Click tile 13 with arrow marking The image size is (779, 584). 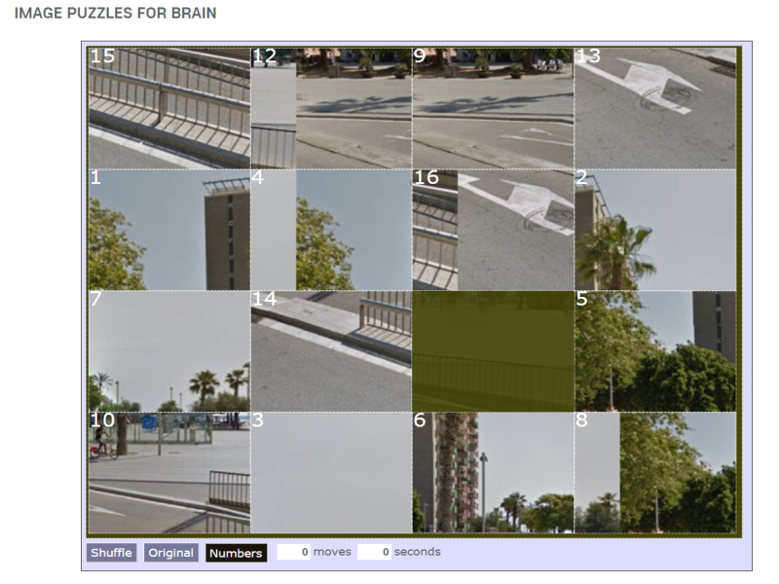pos(655,108)
